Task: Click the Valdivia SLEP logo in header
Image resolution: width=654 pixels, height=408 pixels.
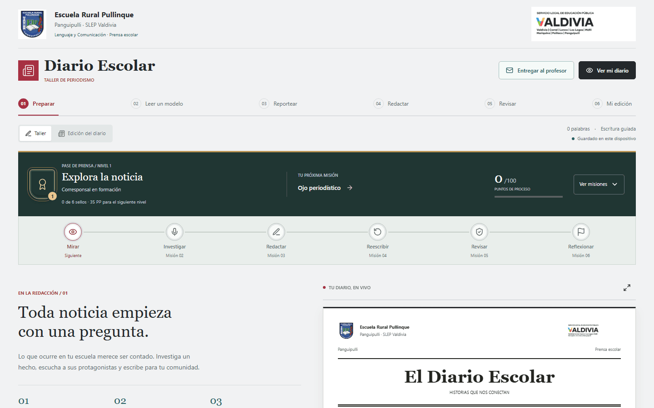Action: [583, 24]
